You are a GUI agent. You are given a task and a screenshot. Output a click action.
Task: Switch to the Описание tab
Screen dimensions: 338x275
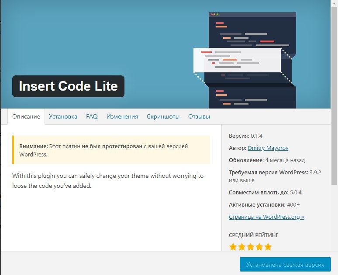click(26, 116)
